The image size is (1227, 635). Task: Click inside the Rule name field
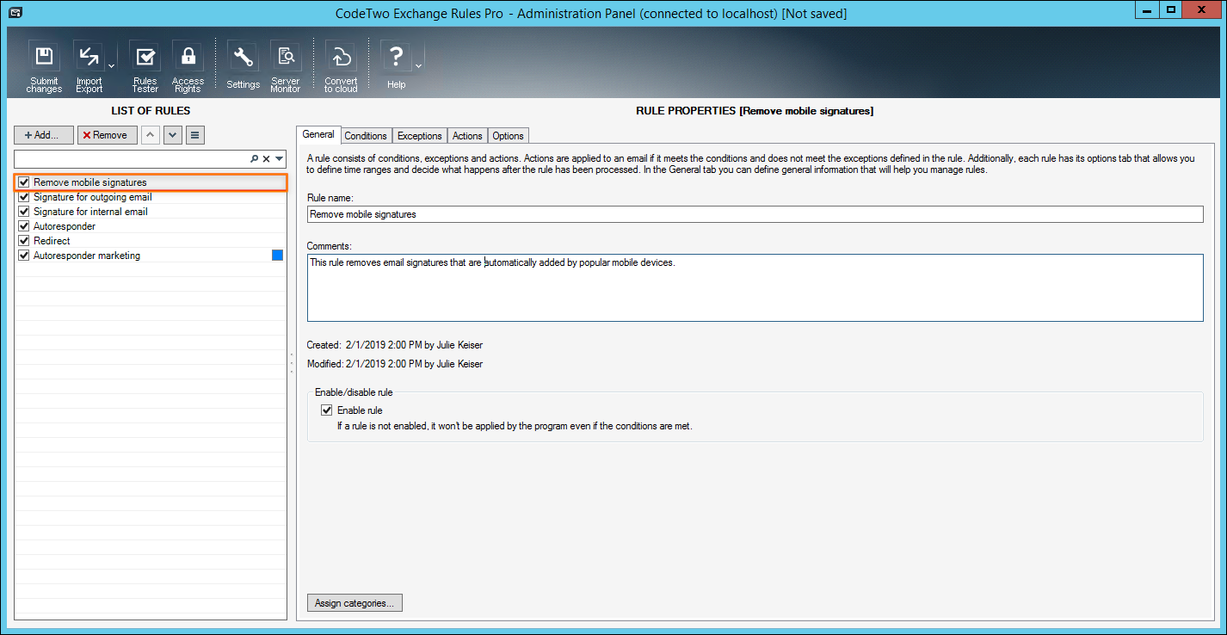(x=755, y=214)
